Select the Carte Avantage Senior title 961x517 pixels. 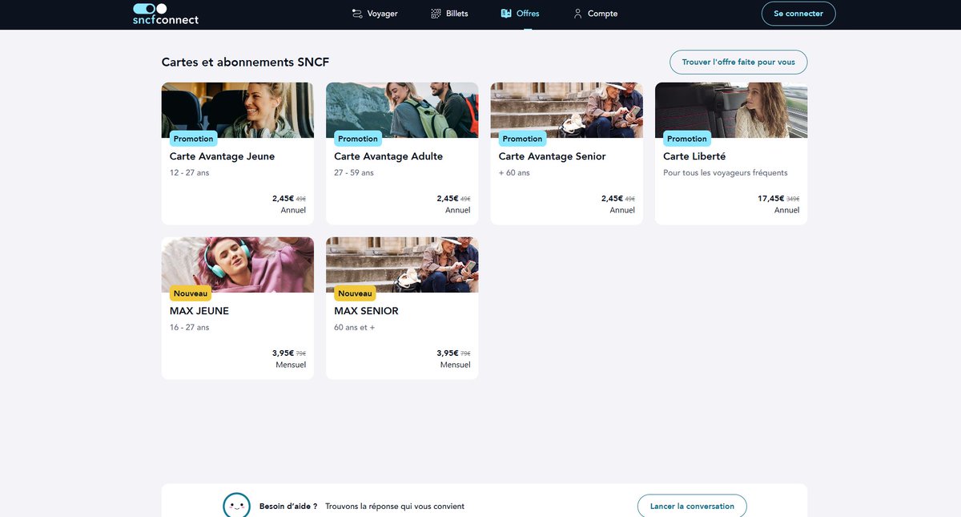[553, 156]
